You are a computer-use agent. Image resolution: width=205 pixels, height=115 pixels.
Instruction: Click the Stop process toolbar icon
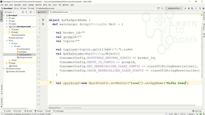pyautogui.click(x=196, y=8)
